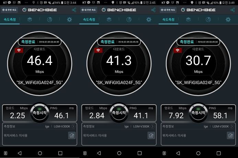Tap red Wi-Fi icon next to 41.3 reading
This screenshot has width=238, height=158.
[98, 50]
